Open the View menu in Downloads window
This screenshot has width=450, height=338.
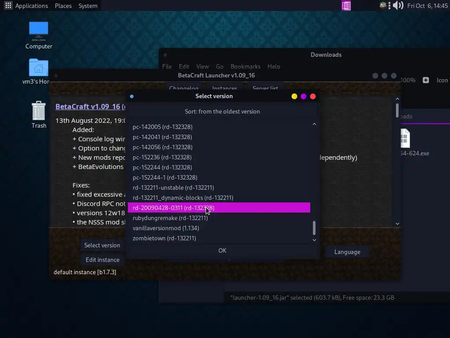202,66
